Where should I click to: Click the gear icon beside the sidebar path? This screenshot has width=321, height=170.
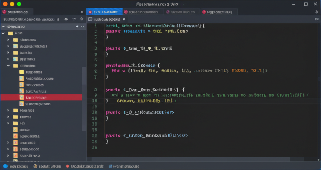pos(58,19)
